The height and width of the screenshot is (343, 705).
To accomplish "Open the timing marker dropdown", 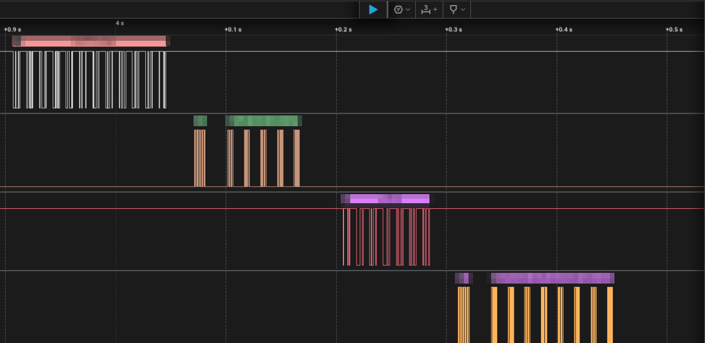I will coord(457,10).
